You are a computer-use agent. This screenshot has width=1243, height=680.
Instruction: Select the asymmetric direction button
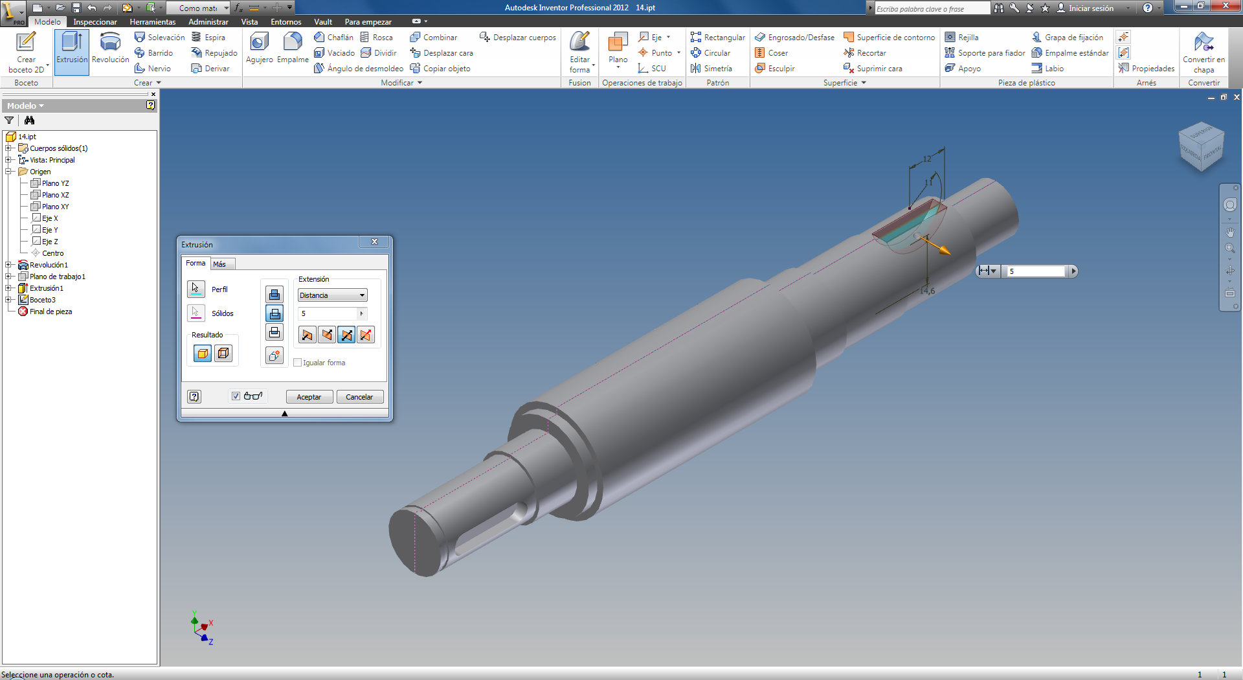pyautogui.click(x=366, y=335)
